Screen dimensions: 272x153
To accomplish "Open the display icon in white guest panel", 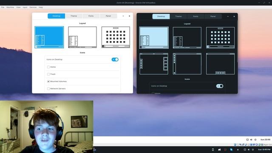I will [x=247, y=140].
